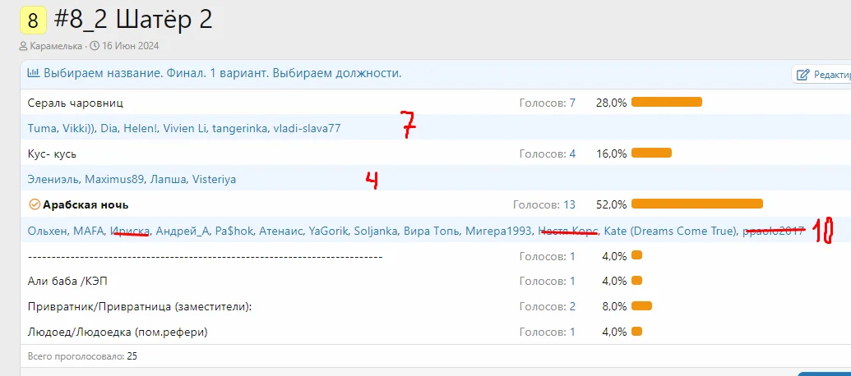This screenshot has height=376, width=851.
Task: Click the thread title #8_2 Шатёр 2
Action: click(133, 21)
